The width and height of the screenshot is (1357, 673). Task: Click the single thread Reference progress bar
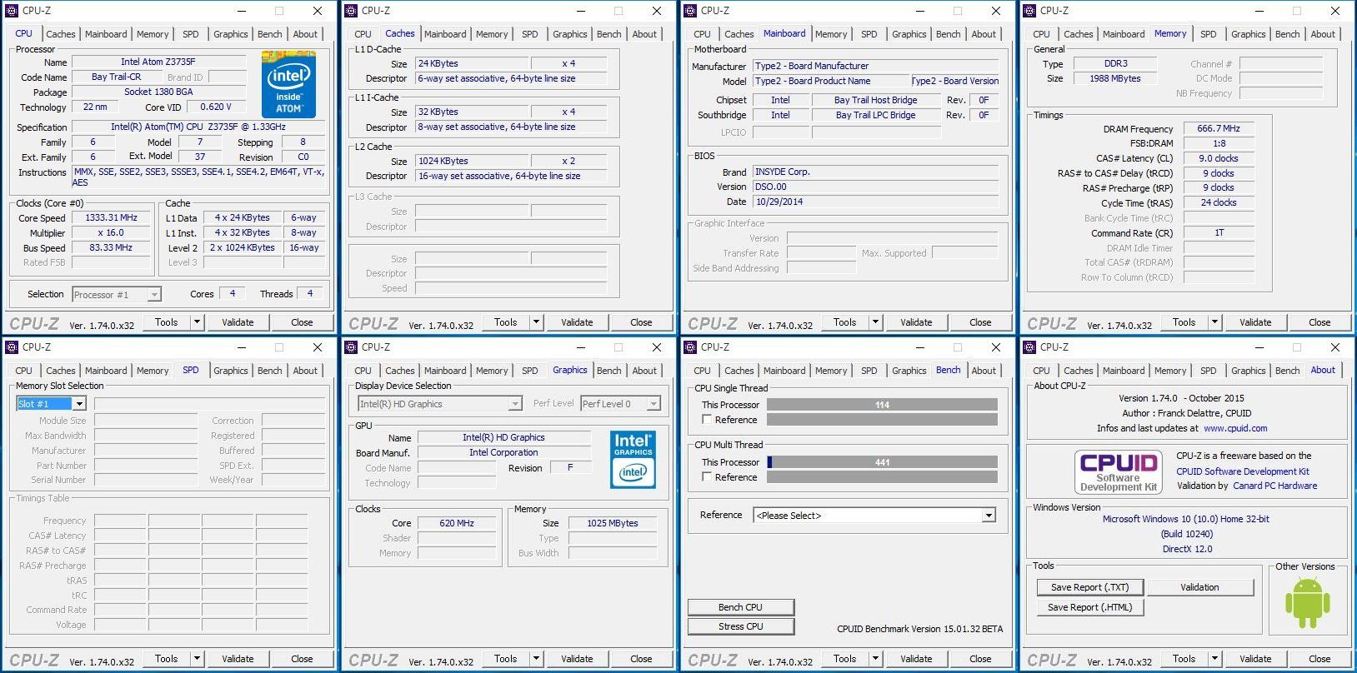pyautogui.click(x=882, y=420)
